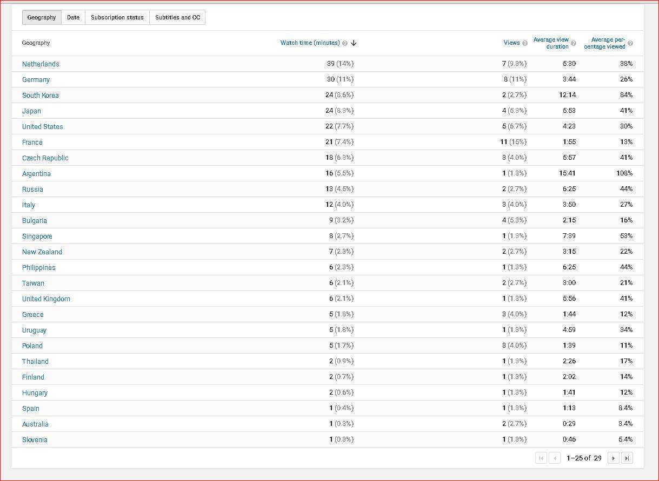The height and width of the screenshot is (481, 659).
Task: Go to previous page of results
Action: pos(555,458)
